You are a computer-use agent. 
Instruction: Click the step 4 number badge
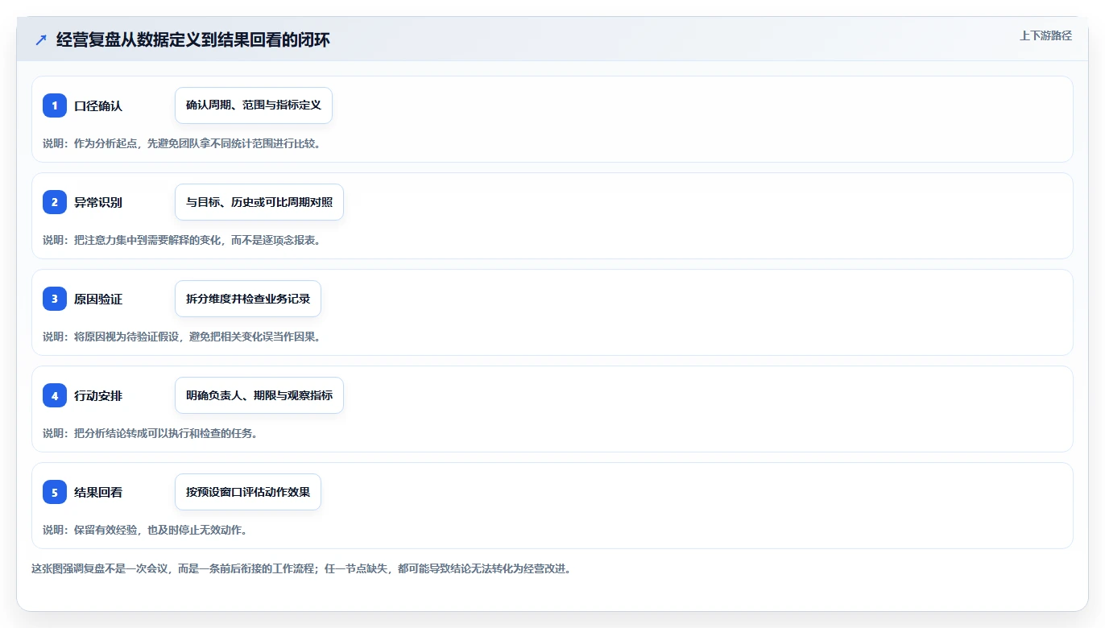tap(55, 395)
